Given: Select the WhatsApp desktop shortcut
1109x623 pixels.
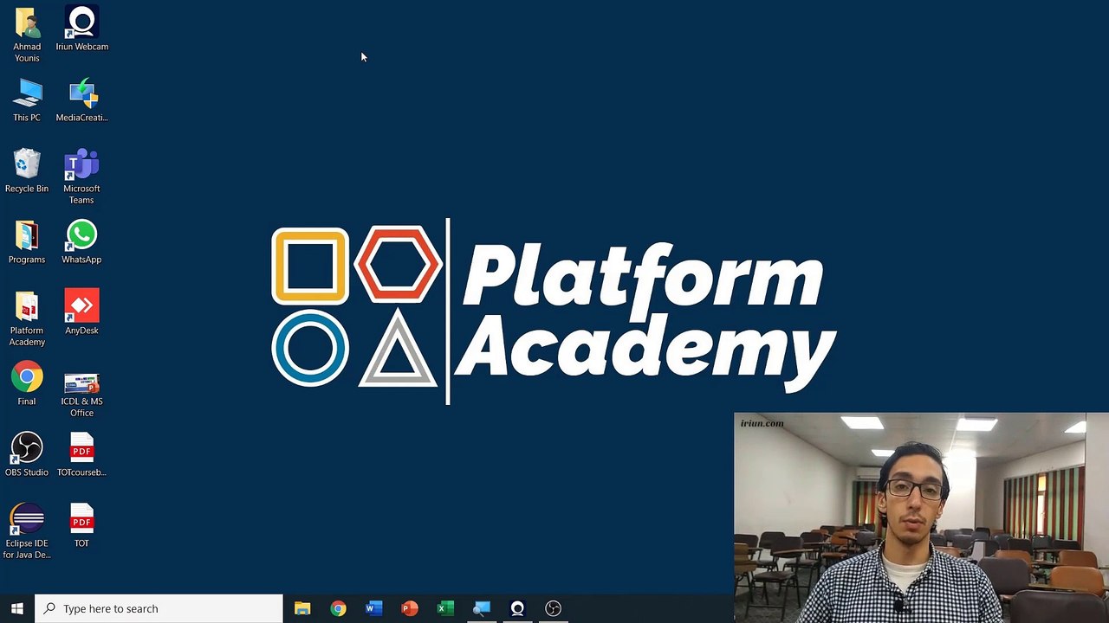Looking at the screenshot, I should (81, 242).
